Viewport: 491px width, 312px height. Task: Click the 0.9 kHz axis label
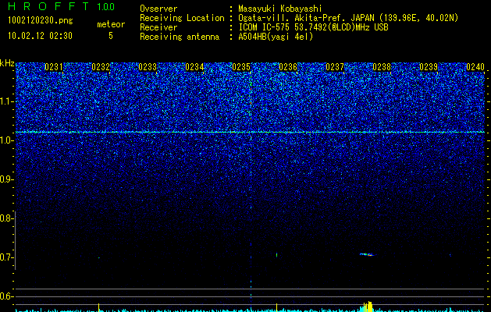pos(6,179)
